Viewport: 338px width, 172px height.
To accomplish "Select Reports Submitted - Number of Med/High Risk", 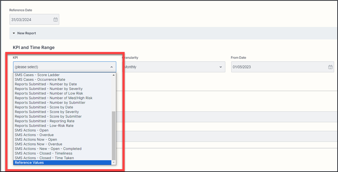I will pos(53,98).
